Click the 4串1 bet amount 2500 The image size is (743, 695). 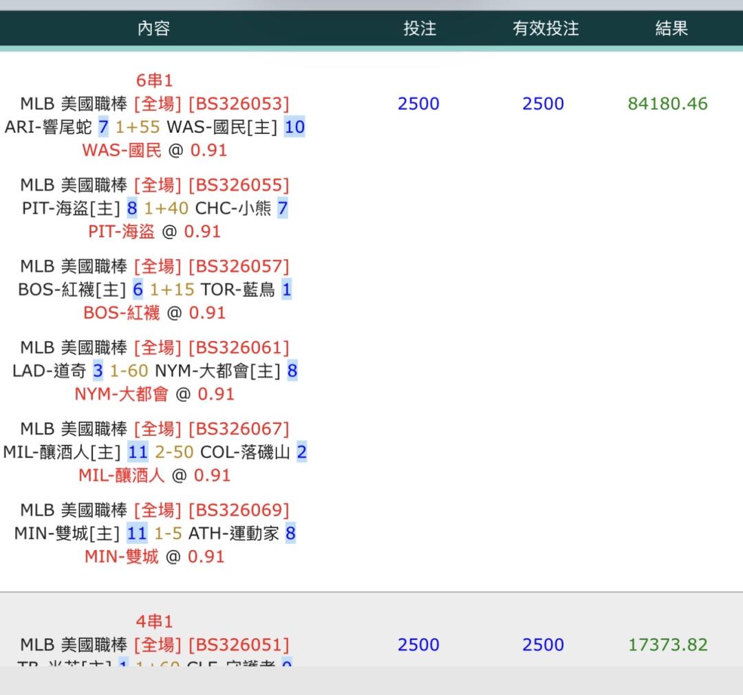tap(418, 645)
